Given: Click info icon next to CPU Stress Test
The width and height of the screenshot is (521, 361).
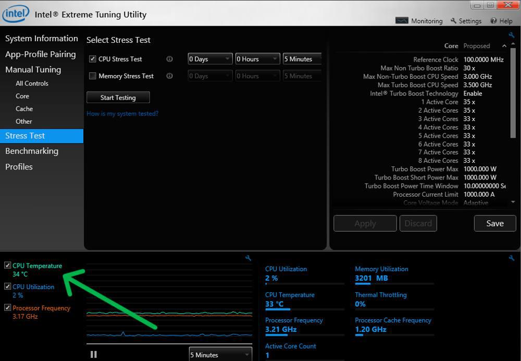Looking at the screenshot, I should [x=169, y=59].
